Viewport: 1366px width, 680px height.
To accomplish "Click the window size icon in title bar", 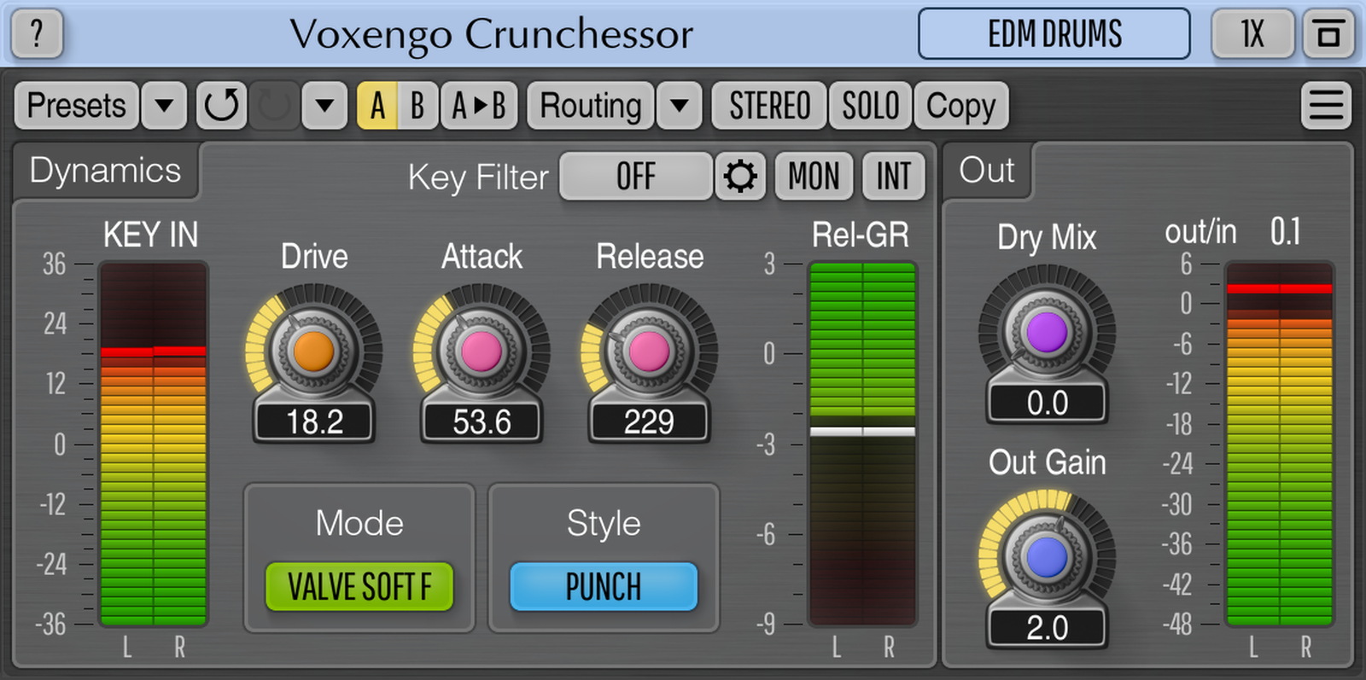I will coord(1328,34).
